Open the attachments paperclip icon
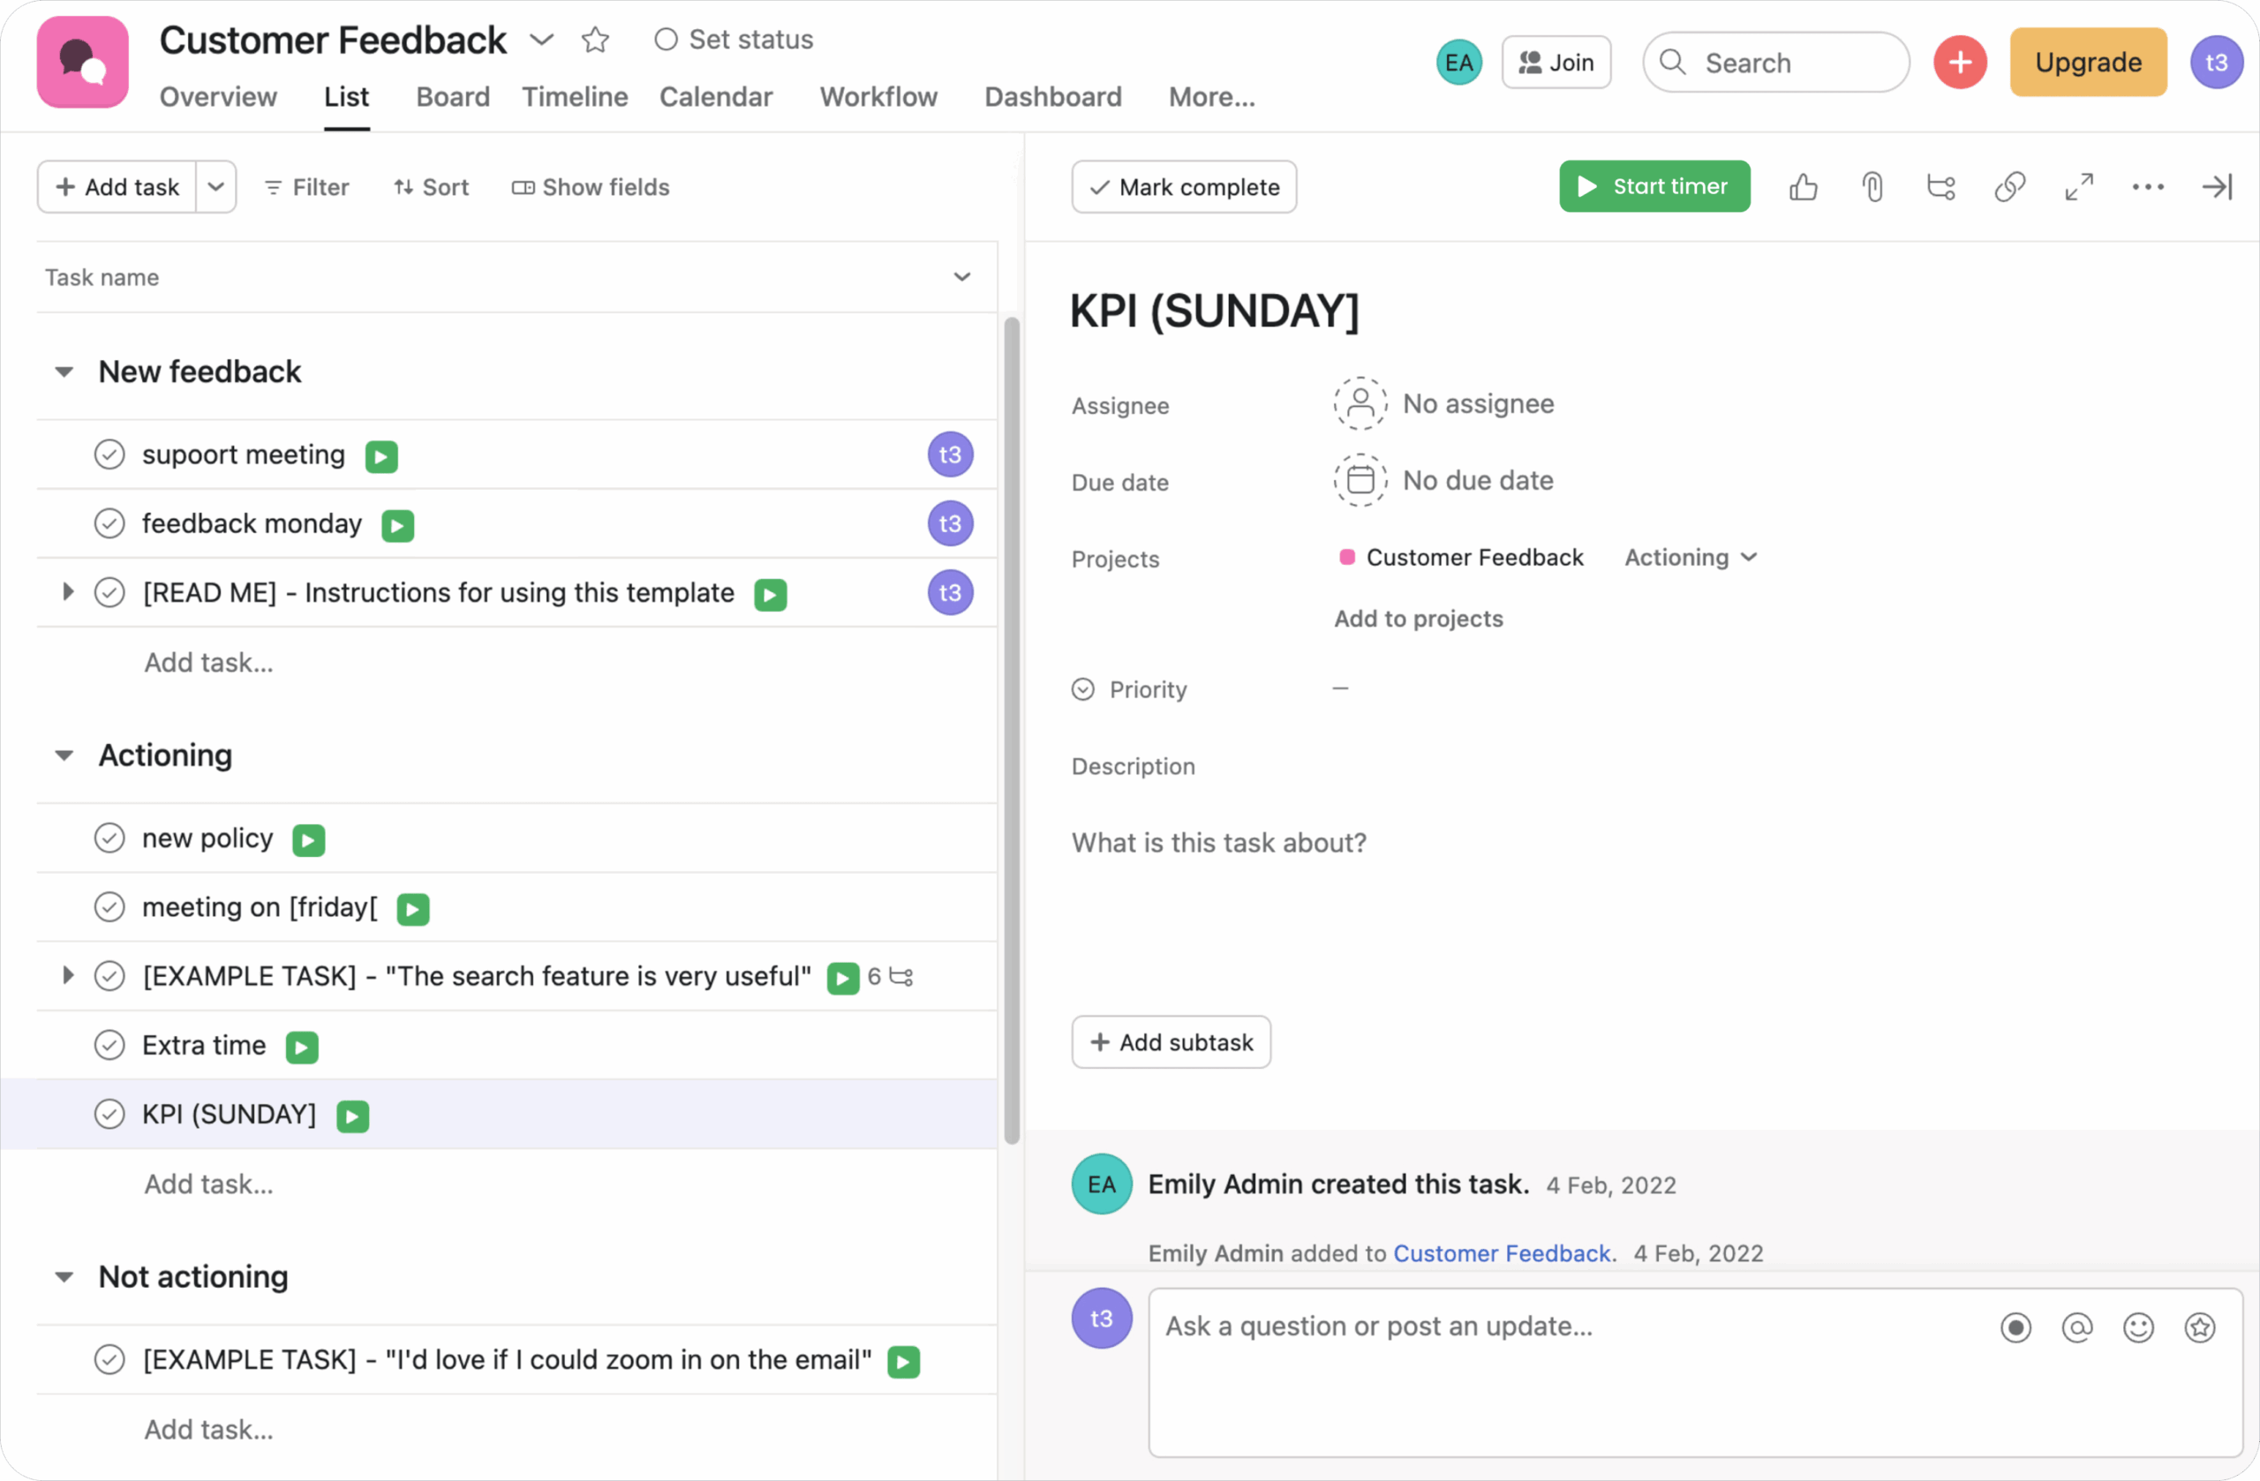 click(x=1872, y=187)
